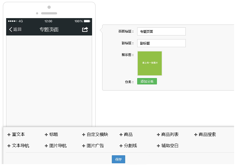Image resolution: width=237 pixels, height=167 pixels.
Task: Insert a 商品列表 module
Action: 170,135
